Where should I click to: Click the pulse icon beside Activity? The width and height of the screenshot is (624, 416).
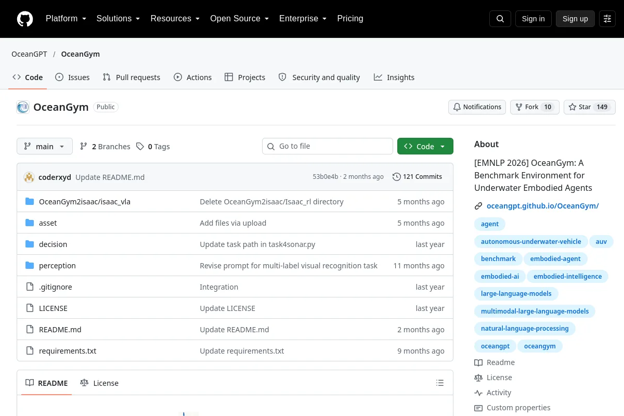pos(478,393)
